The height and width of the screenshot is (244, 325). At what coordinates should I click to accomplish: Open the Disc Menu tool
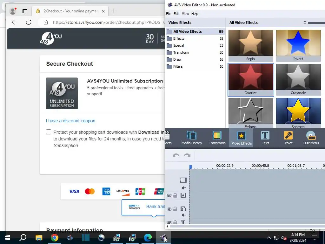click(311, 138)
